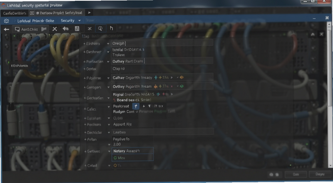Click the Oretph input field
Viewport: 333px width, 183px height.
pyautogui.click(x=162, y=43)
